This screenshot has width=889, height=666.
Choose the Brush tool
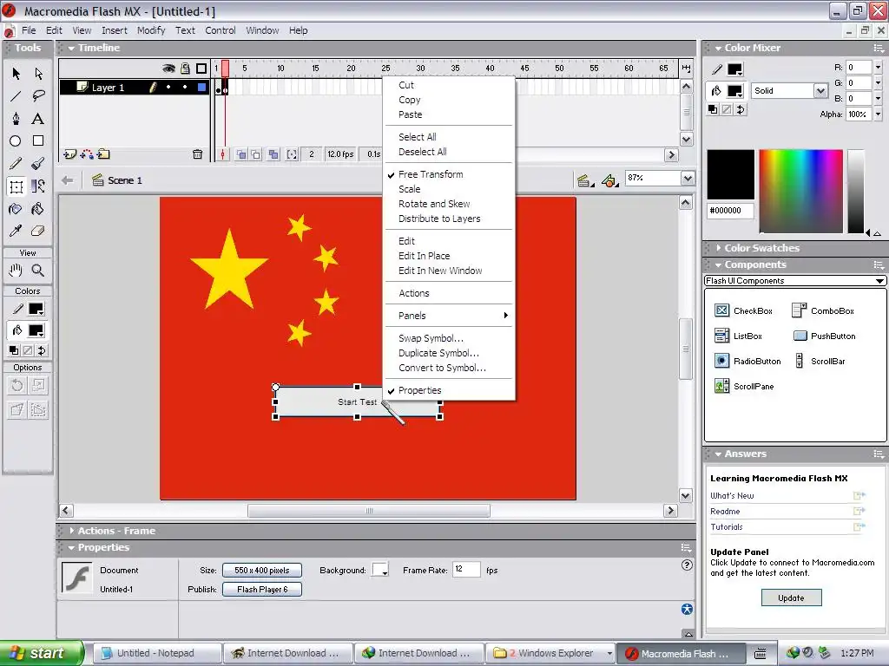click(x=38, y=164)
